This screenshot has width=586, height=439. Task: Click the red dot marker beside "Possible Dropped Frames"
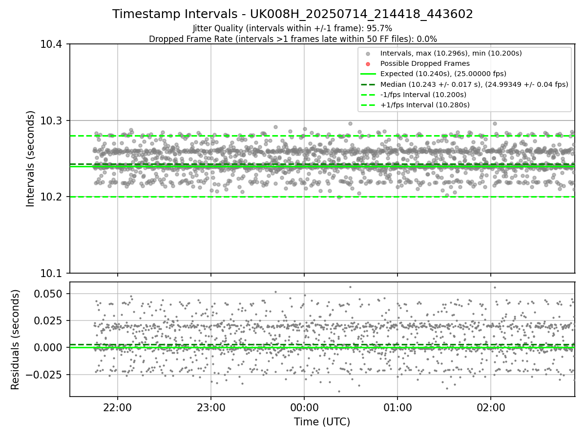point(368,64)
